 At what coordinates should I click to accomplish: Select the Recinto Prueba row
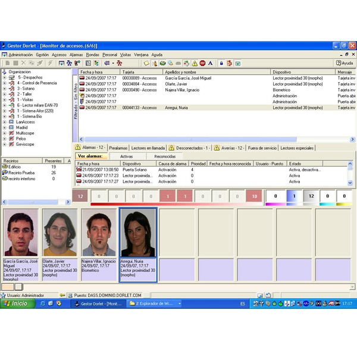pyautogui.click(x=36, y=173)
